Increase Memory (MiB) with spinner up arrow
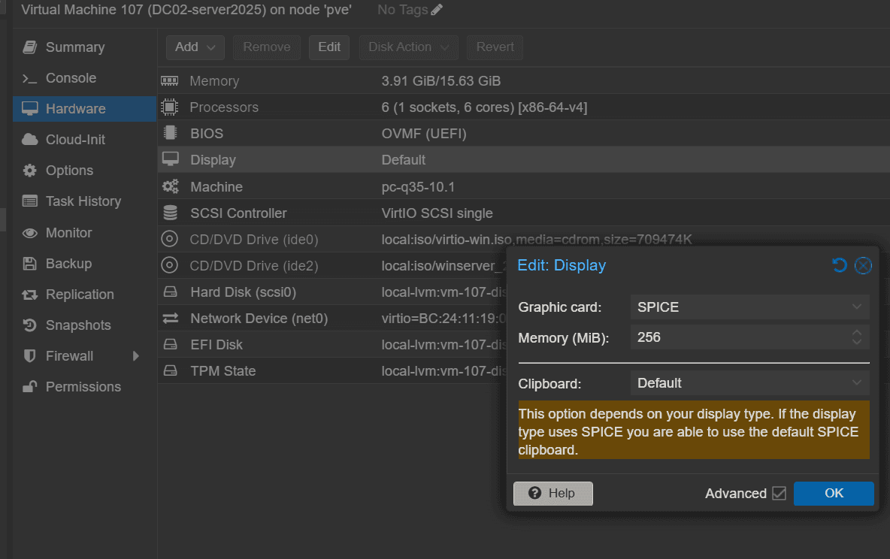Screen dimensions: 890x559 (856, 333)
